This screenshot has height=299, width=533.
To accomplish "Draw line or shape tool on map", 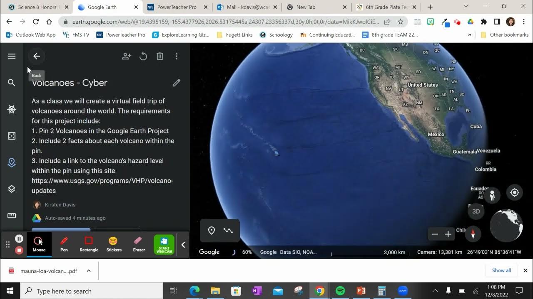I will click(228, 230).
